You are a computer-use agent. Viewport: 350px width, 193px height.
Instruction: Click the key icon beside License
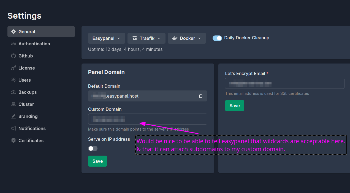pyautogui.click(x=13, y=68)
